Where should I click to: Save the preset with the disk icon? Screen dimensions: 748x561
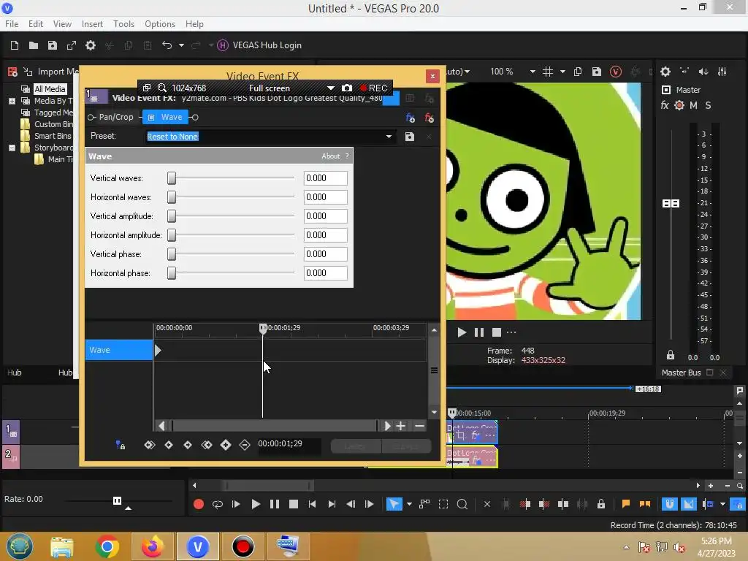pyautogui.click(x=409, y=137)
